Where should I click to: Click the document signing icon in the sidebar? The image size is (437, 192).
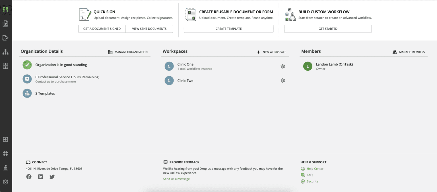[5, 38]
